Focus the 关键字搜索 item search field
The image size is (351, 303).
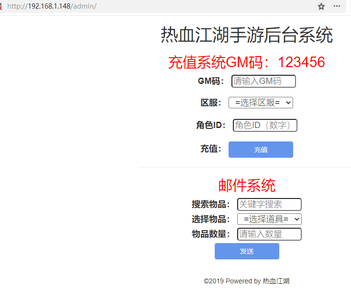click(269, 204)
